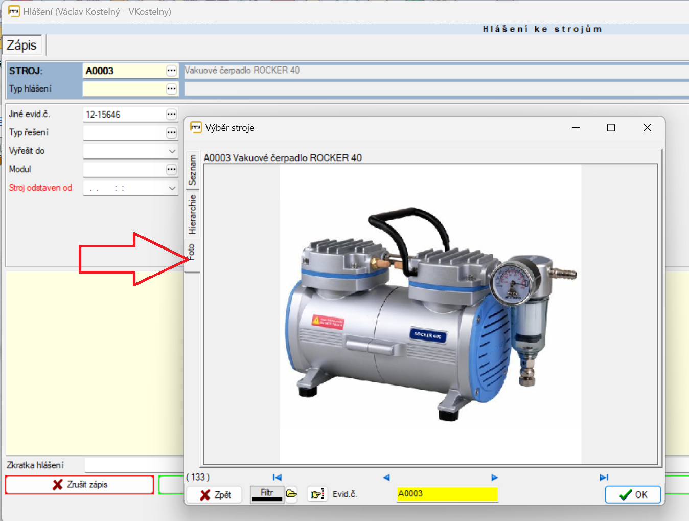Click the Hlášení window title icon
The height and width of the screenshot is (521, 689).
tap(14, 11)
